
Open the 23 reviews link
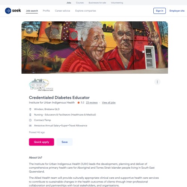point(92,102)
